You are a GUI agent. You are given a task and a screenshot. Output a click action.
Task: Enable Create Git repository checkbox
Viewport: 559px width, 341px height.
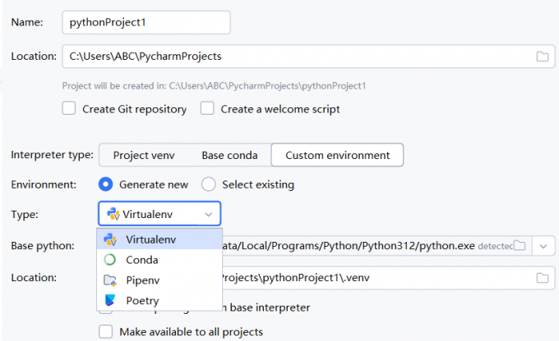coord(69,108)
